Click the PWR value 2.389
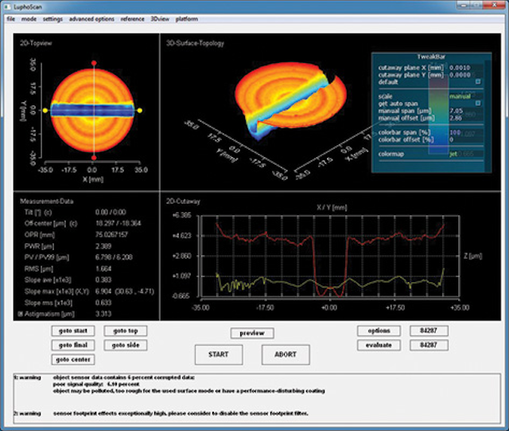The height and width of the screenshot is (431, 509). click(x=103, y=246)
